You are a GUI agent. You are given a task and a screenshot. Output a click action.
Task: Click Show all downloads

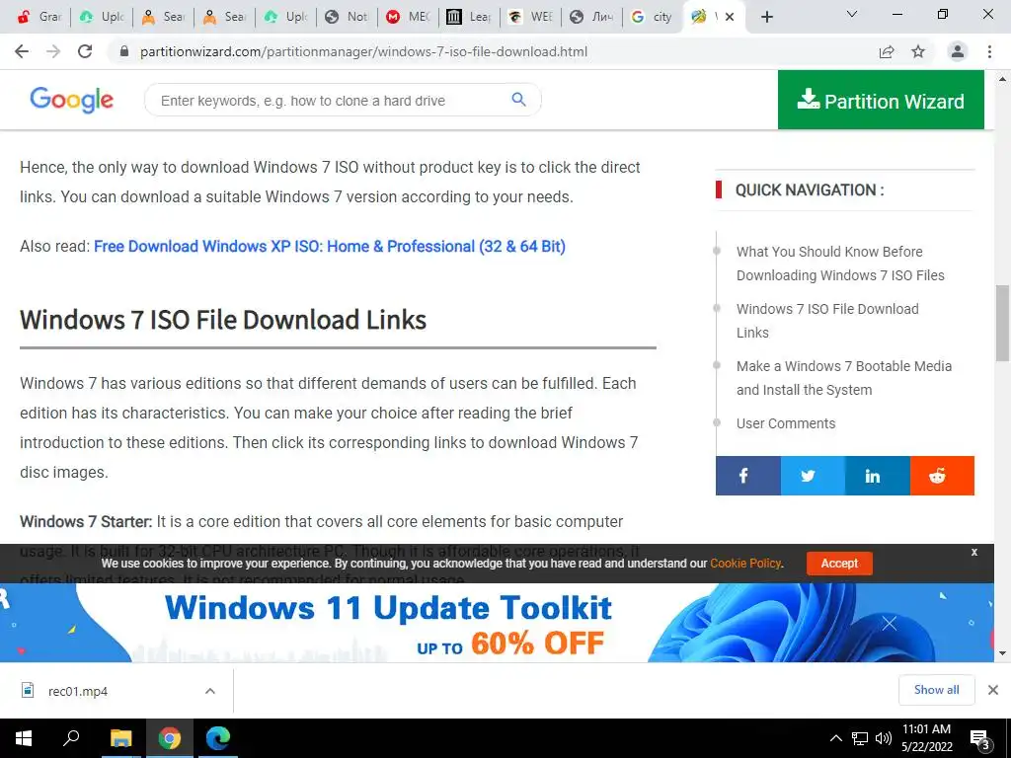tap(936, 690)
